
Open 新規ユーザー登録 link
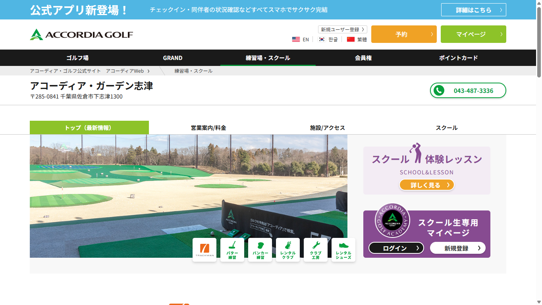click(343, 29)
